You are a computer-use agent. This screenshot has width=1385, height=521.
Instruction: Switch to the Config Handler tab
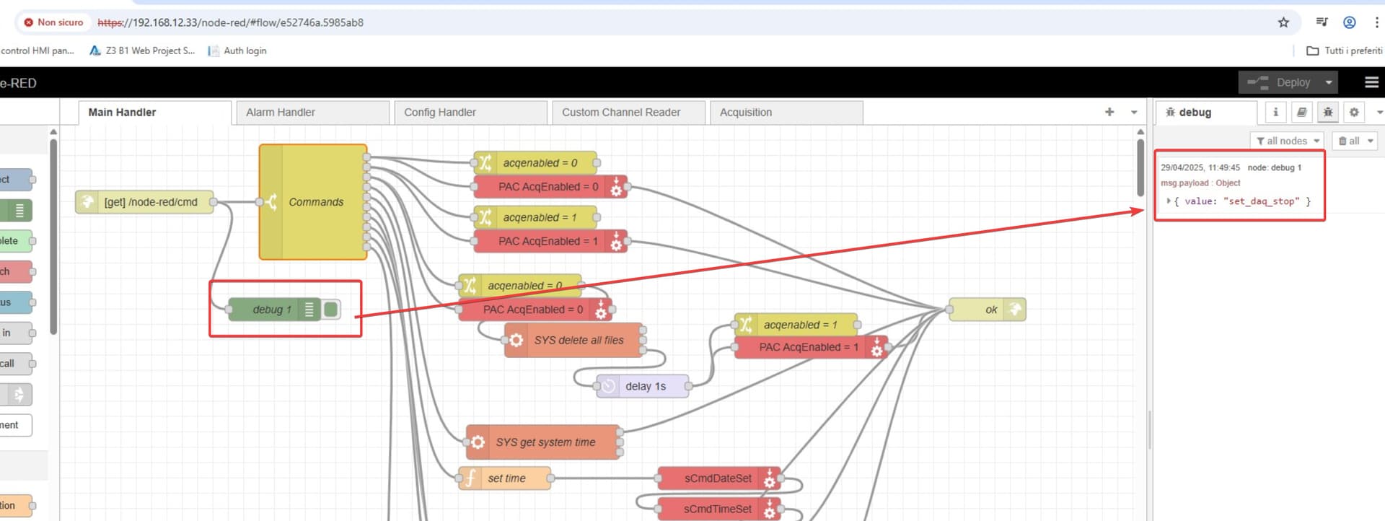(471, 113)
